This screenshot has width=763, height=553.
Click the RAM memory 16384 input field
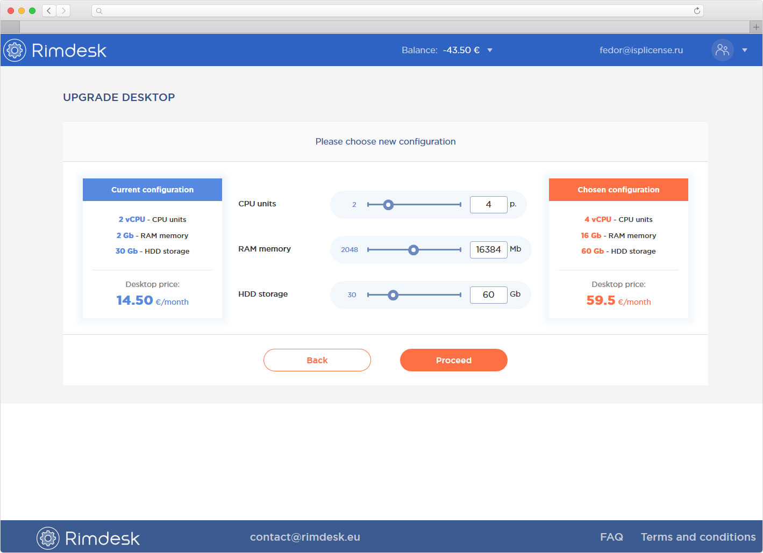click(x=488, y=250)
